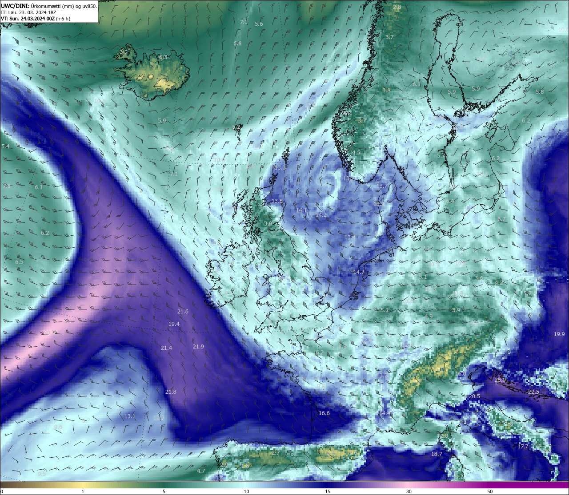Image resolution: width=569 pixels, height=495 pixels.
Task: Click the 19.9 value label
Action: pos(559,334)
